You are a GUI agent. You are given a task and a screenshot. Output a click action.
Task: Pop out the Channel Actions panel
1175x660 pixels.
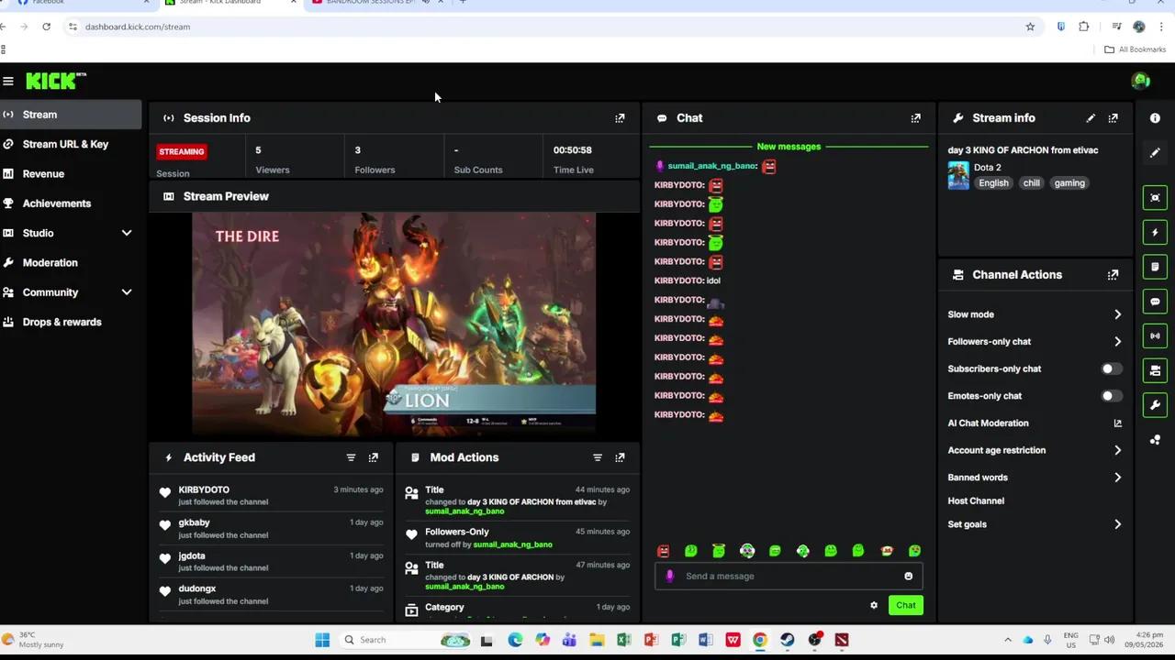click(x=1113, y=275)
